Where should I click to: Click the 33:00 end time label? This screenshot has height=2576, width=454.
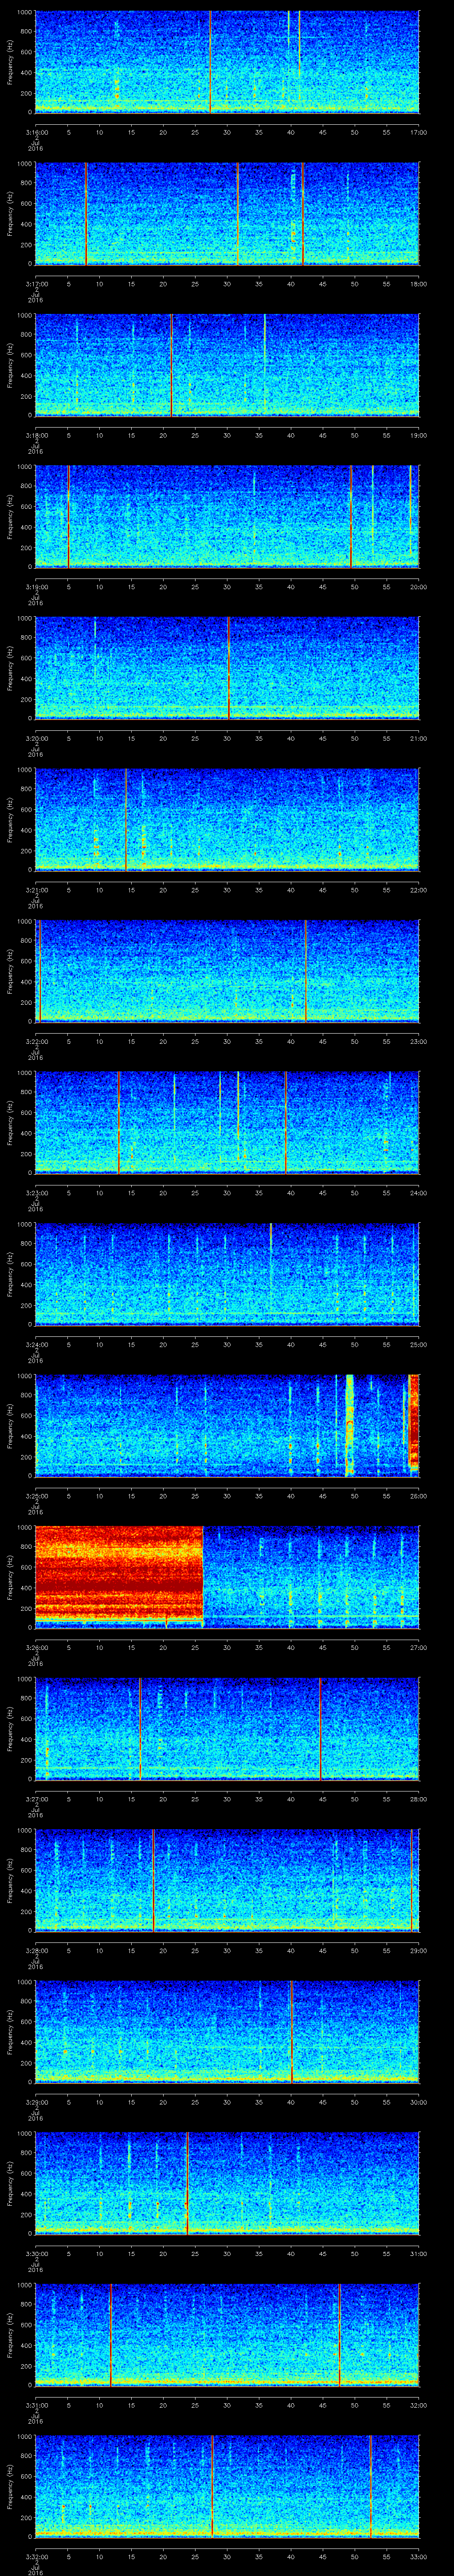pyautogui.click(x=418, y=2556)
